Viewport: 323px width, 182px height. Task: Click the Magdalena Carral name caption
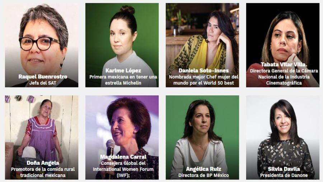(x=123, y=157)
